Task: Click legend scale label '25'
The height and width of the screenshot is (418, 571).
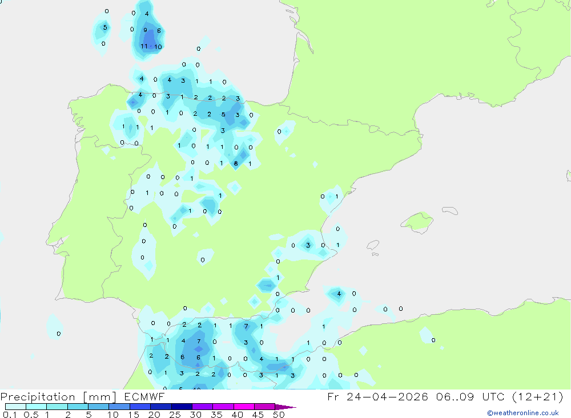Action: click(x=175, y=415)
